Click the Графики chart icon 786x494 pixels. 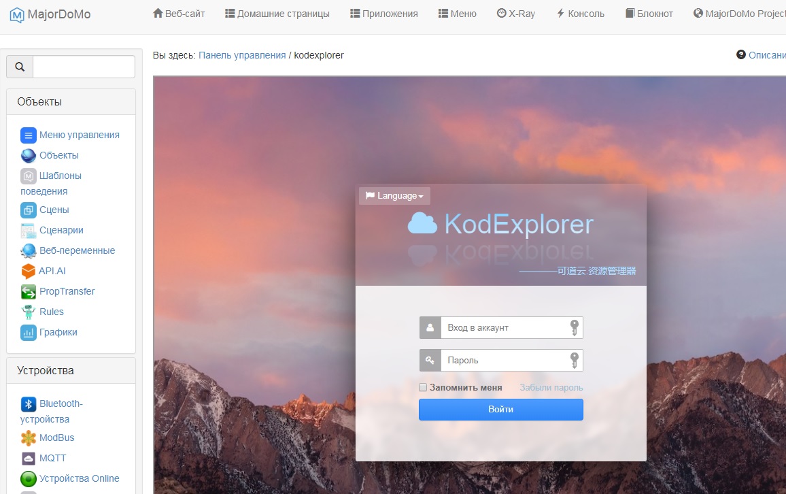point(28,333)
